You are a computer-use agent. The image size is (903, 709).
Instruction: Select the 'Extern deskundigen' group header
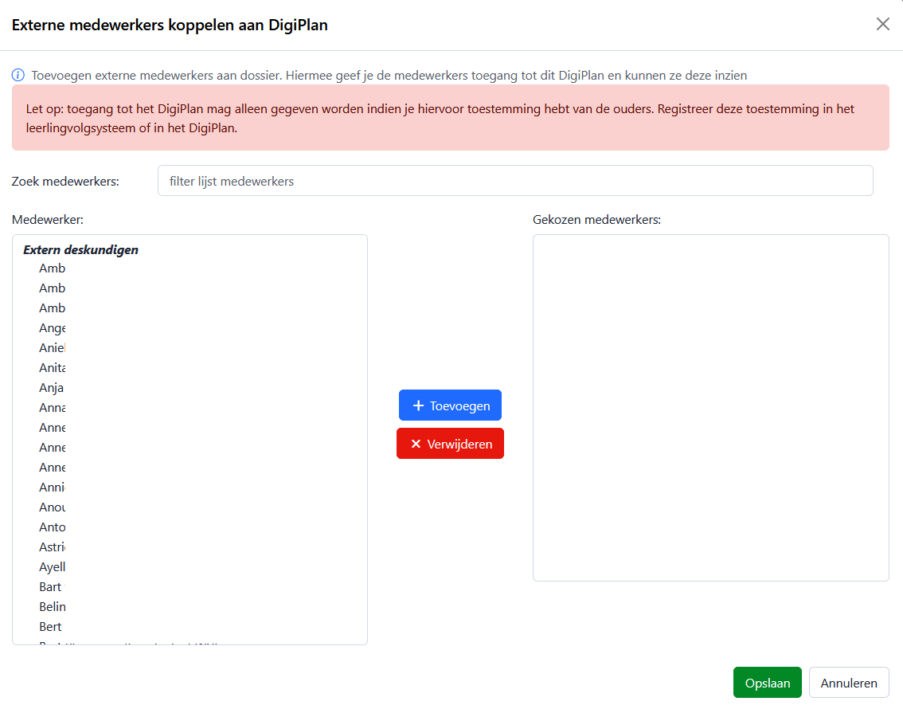click(80, 250)
